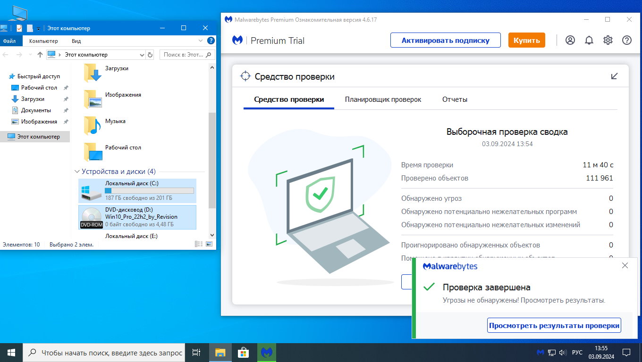Image resolution: width=642 pixels, height=362 pixels.
Task: Switch to the Компьютер ribbon tab
Action: [43, 41]
